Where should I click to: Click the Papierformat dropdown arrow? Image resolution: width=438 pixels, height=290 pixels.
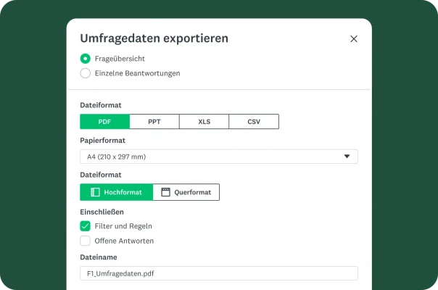(347, 157)
